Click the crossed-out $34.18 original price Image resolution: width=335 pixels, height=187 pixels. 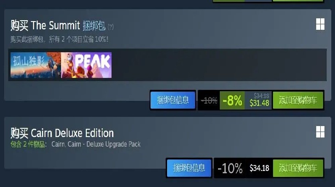point(261,96)
